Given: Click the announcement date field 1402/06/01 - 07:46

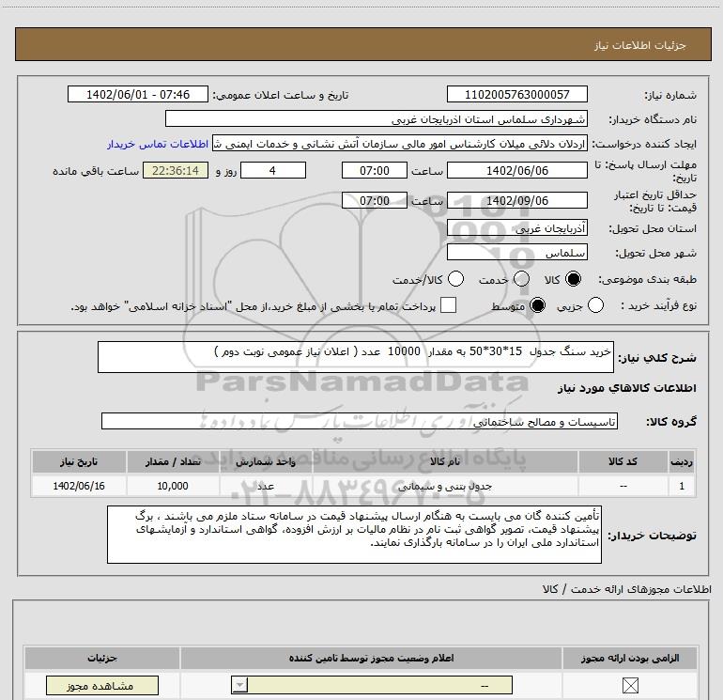Looking at the screenshot, I should [138, 94].
